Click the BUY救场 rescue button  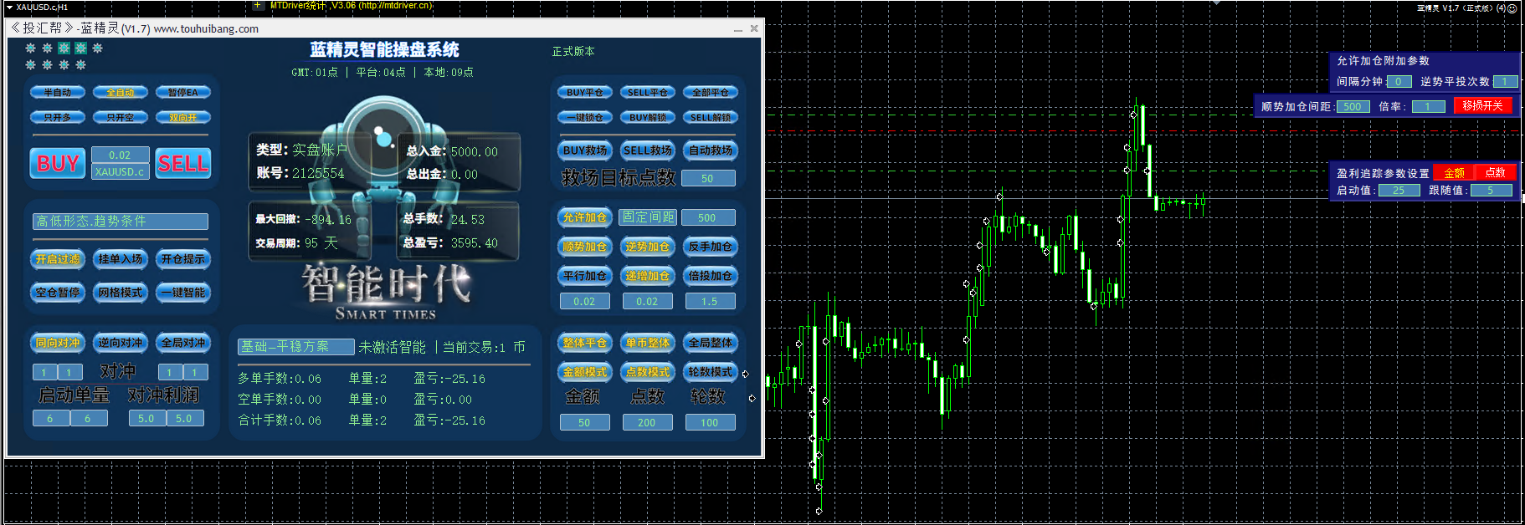tap(585, 150)
